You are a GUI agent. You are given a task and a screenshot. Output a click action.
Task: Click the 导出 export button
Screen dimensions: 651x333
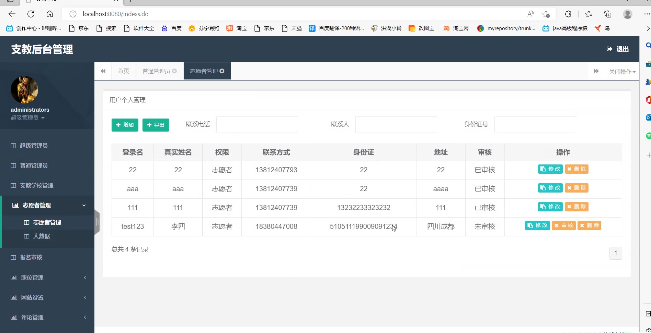tap(156, 125)
